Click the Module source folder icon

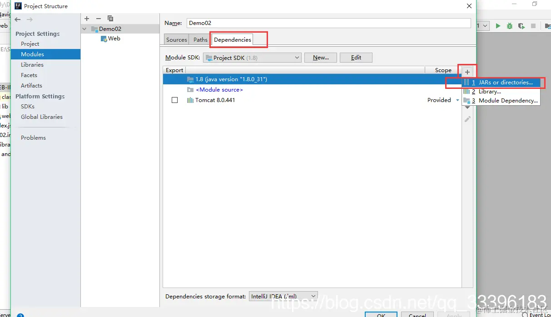point(190,90)
